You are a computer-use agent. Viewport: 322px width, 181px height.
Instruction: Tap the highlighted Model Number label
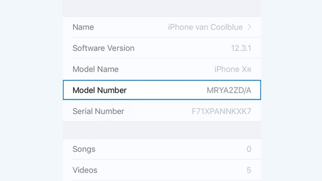tap(100, 90)
